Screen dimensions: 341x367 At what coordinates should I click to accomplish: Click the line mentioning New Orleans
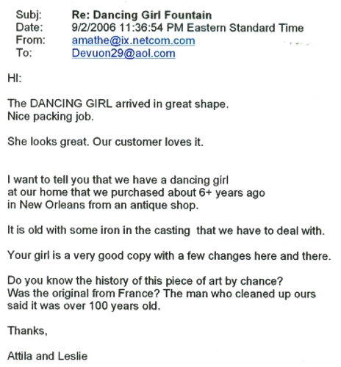pyautogui.click(x=103, y=205)
